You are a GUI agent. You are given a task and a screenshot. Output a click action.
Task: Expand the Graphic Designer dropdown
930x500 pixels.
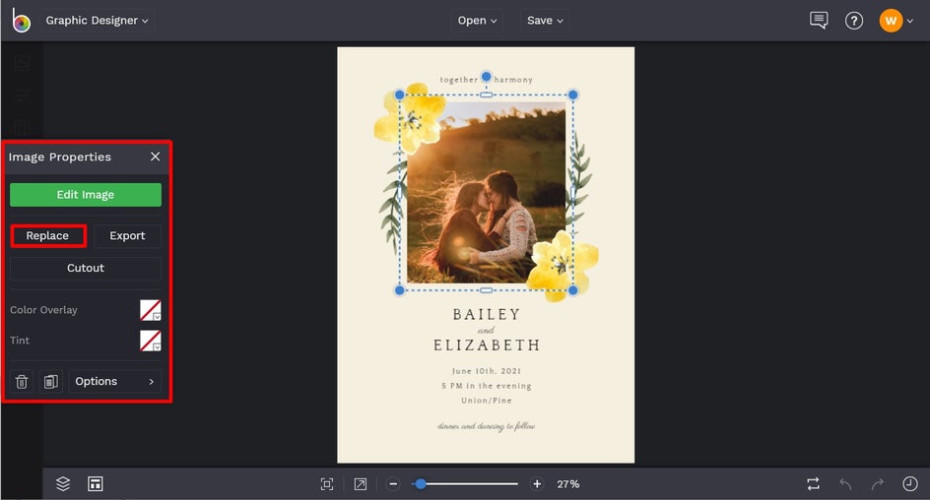(97, 21)
